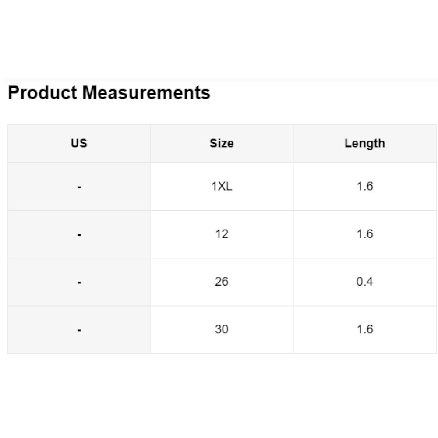438x438 pixels.
Task: Click the length value for size 12
Action: pos(364,234)
